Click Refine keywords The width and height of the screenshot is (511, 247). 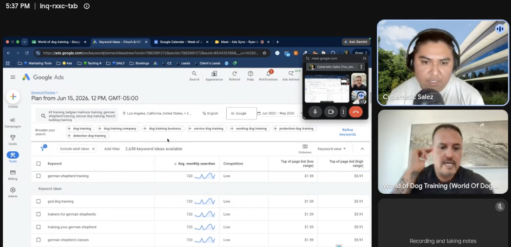tap(347, 132)
